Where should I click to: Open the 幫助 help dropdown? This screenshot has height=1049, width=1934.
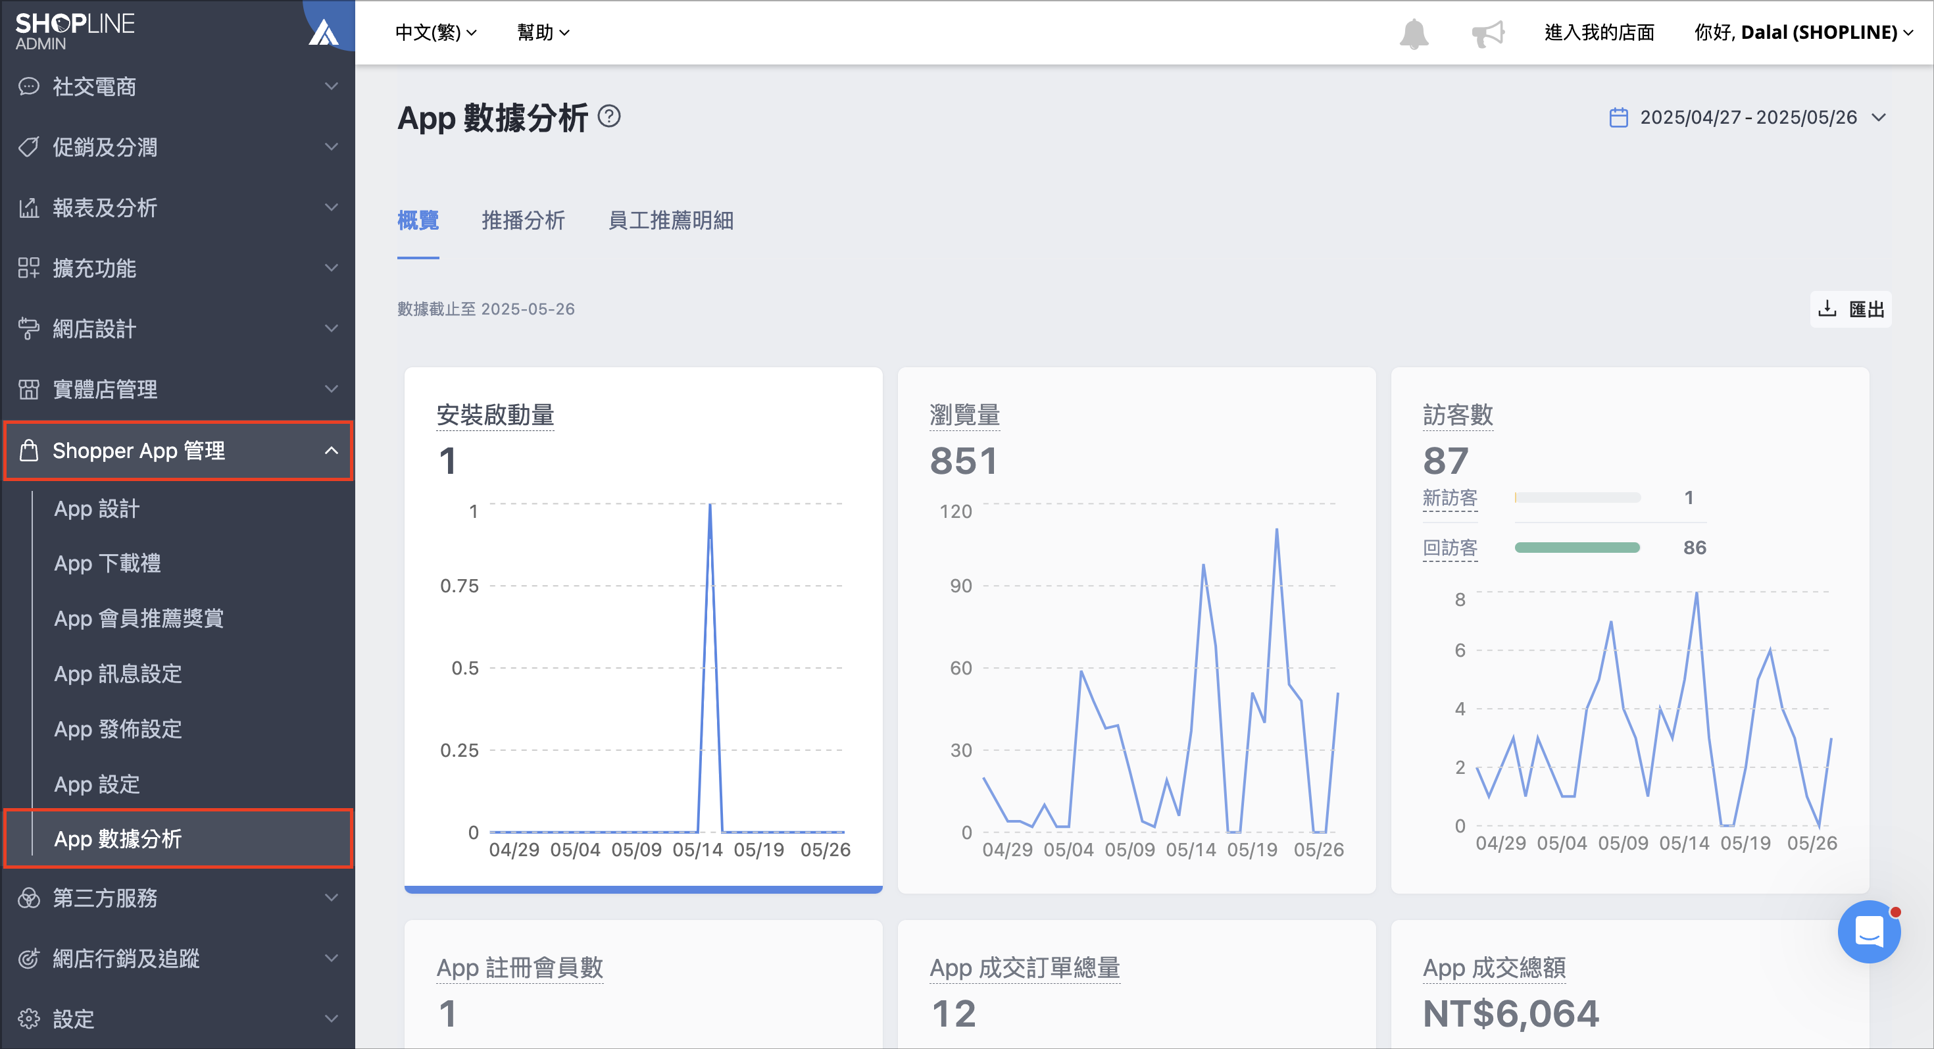click(x=543, y=32)
